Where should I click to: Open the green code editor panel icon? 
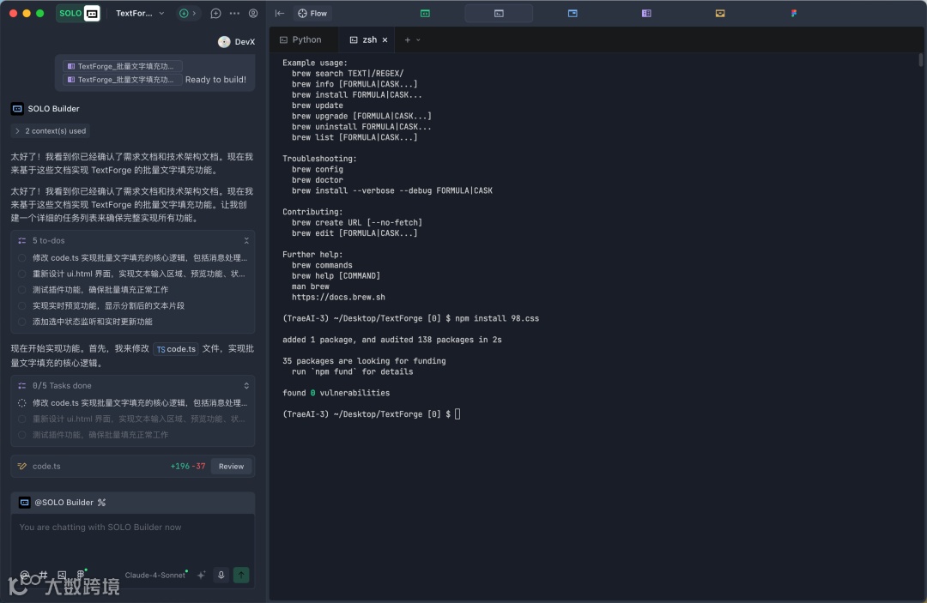point(425,13)
